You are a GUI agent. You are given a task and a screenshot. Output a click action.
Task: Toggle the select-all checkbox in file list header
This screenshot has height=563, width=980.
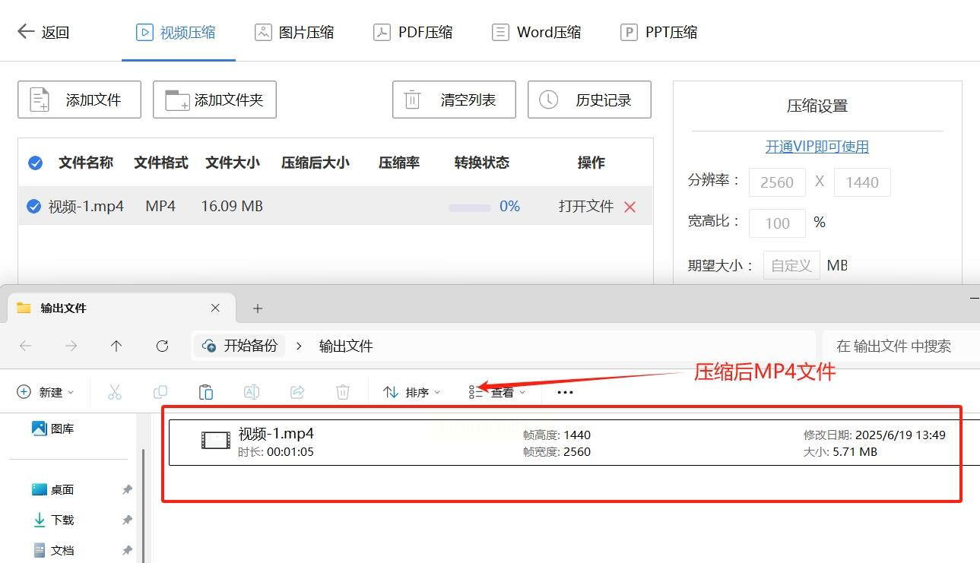click(x=35, y=163)
